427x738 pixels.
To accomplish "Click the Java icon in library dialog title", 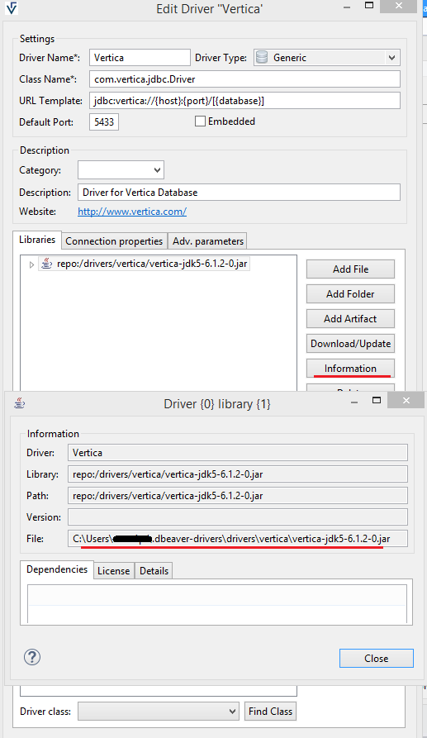I will click(19, 403).
